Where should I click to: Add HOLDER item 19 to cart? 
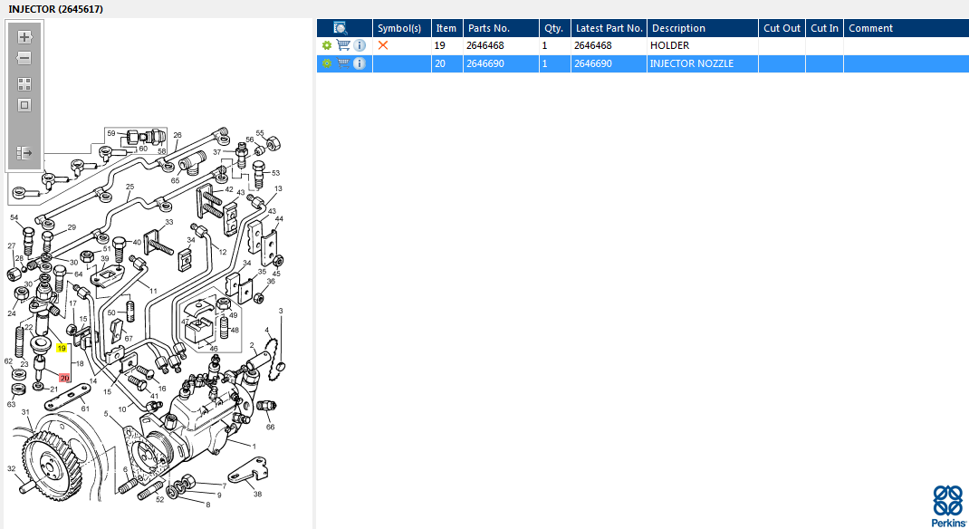coord(343,45)
